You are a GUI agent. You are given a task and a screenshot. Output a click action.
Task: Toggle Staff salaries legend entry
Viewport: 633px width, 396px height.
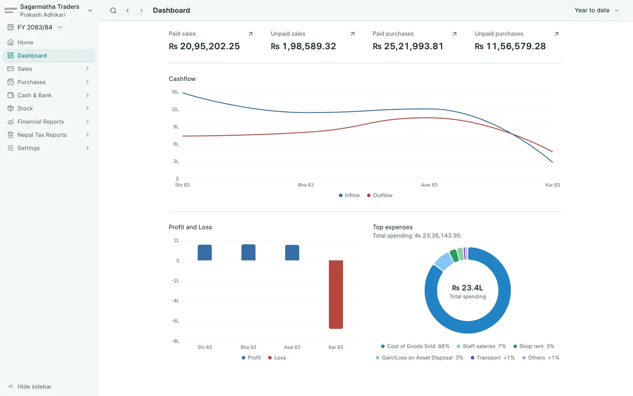[x=481, y=346]
